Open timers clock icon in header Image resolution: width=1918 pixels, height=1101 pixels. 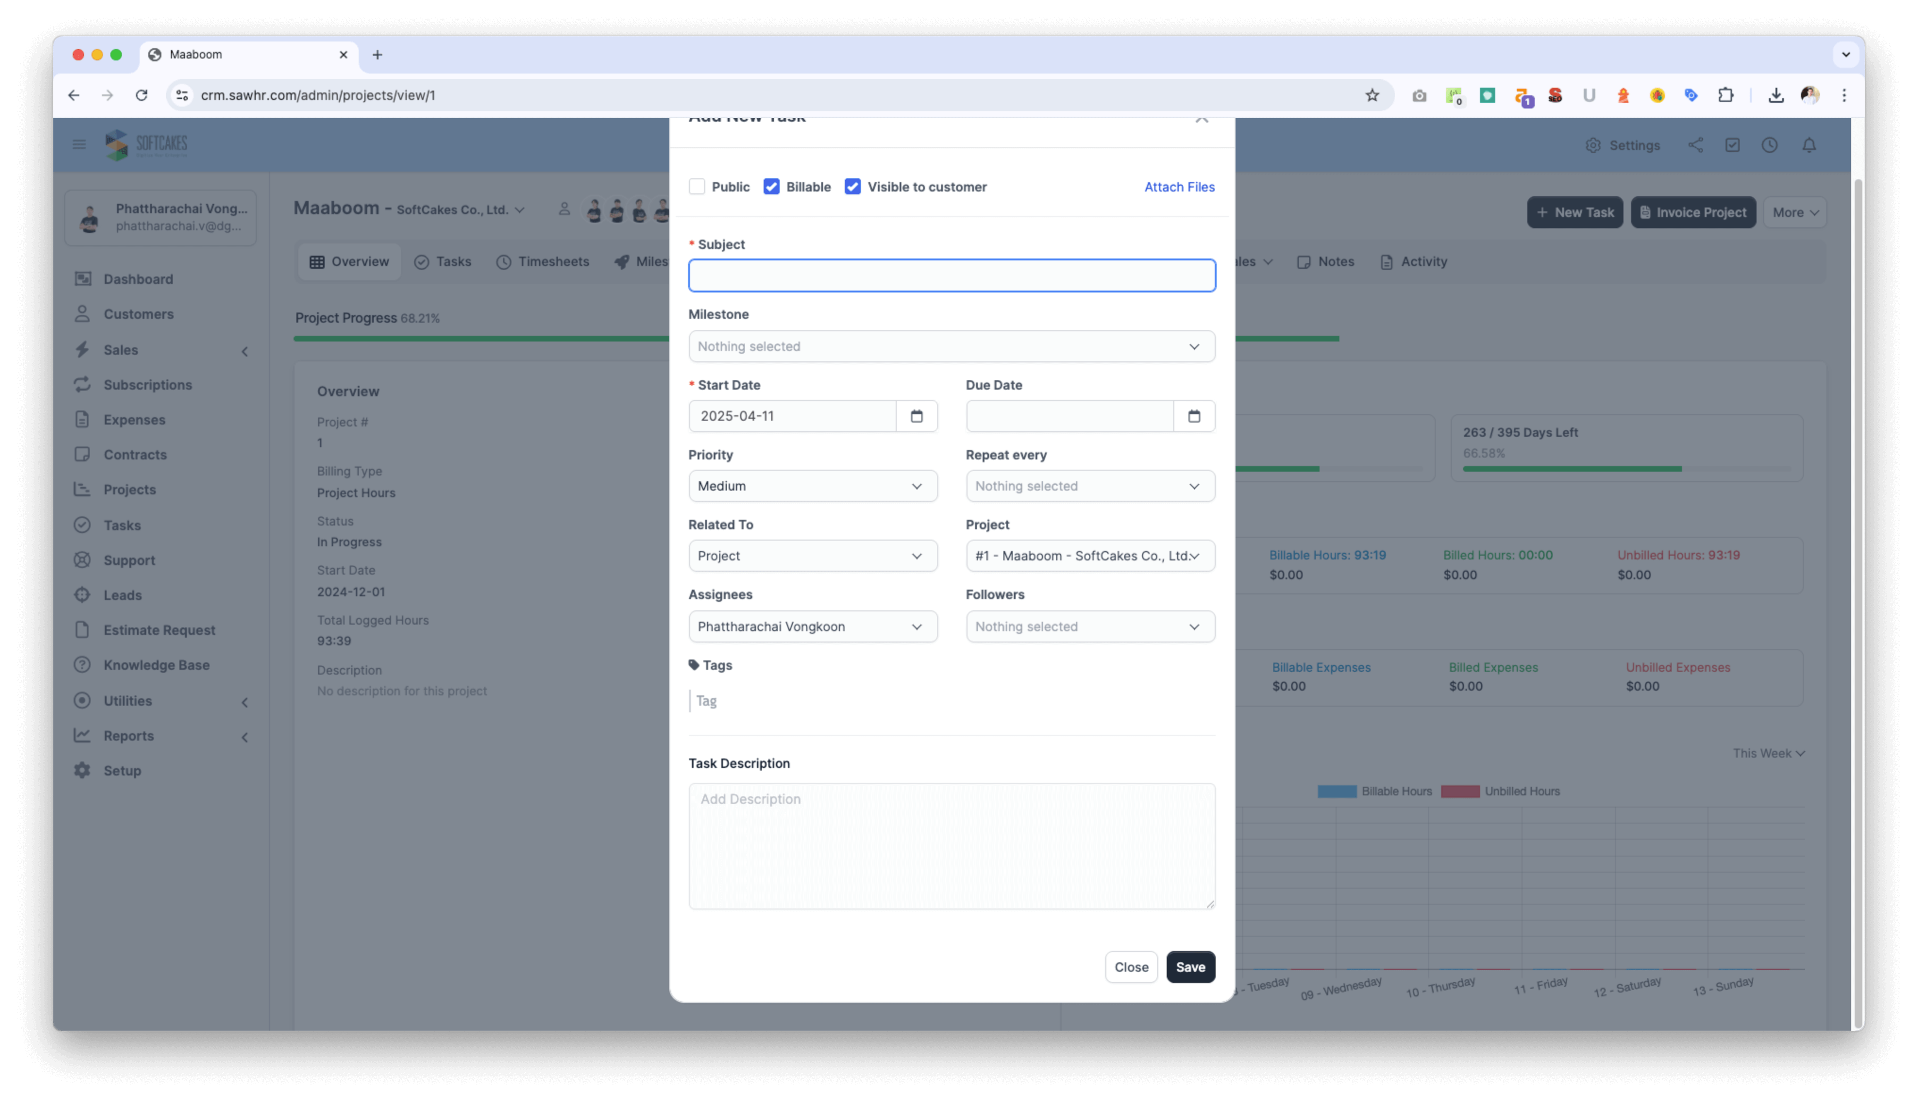(x=1769, y=145)
